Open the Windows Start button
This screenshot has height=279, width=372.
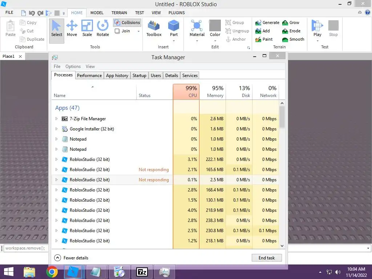click(9, 272)
